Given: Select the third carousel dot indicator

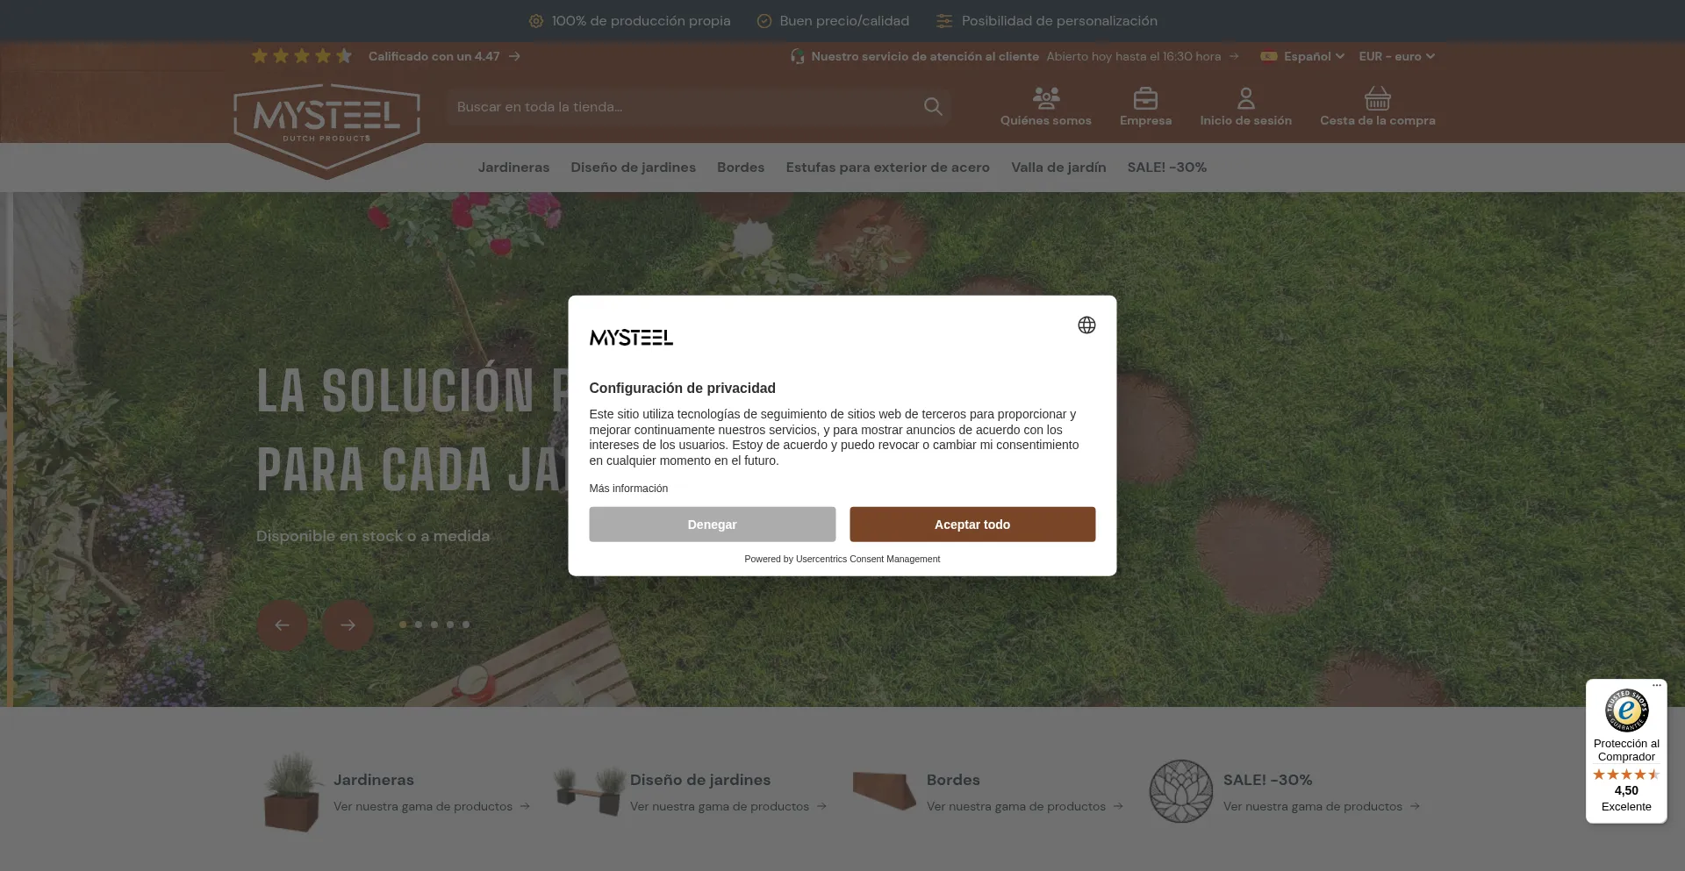Looking at the screenshot, I should coord(434,625).
